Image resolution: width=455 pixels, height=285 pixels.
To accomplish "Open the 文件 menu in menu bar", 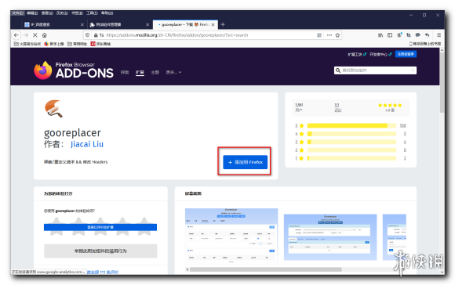I will click(18, 13).
